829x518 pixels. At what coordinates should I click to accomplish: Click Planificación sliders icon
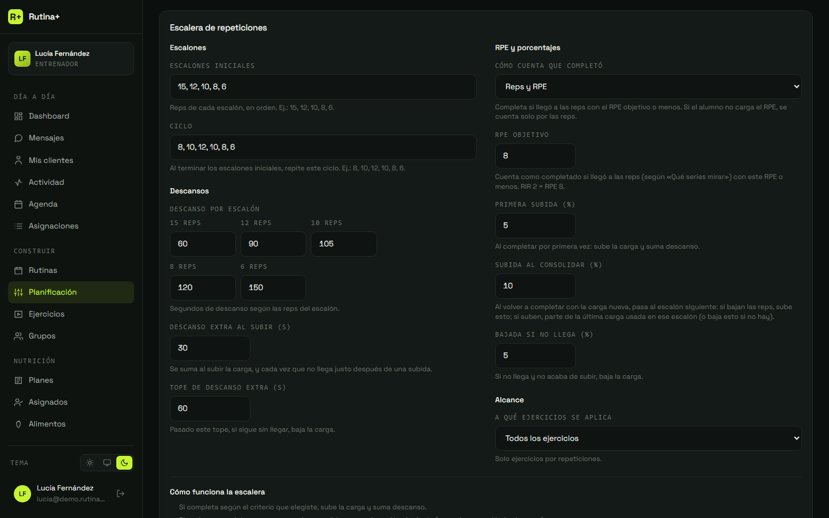pyautogui.click(x=18, y=292)
